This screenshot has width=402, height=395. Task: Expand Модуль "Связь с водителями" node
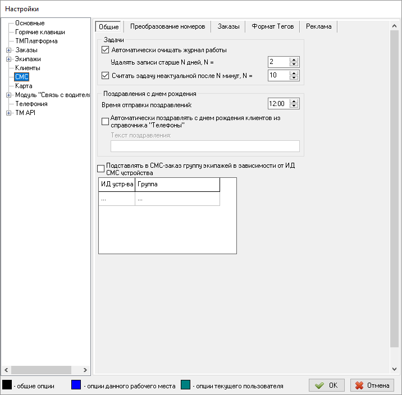coord(8,95)
